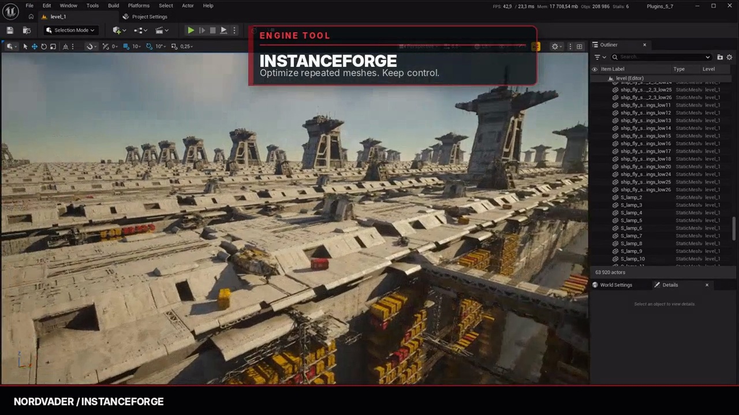This screenshot has width=739, height=415.
Task: Click the Outliner panel list icon
Action: 595,45
